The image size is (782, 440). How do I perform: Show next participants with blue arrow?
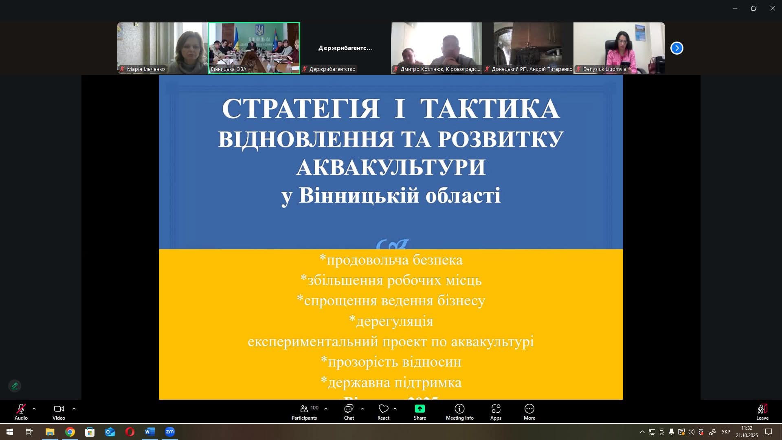[677, 48]
